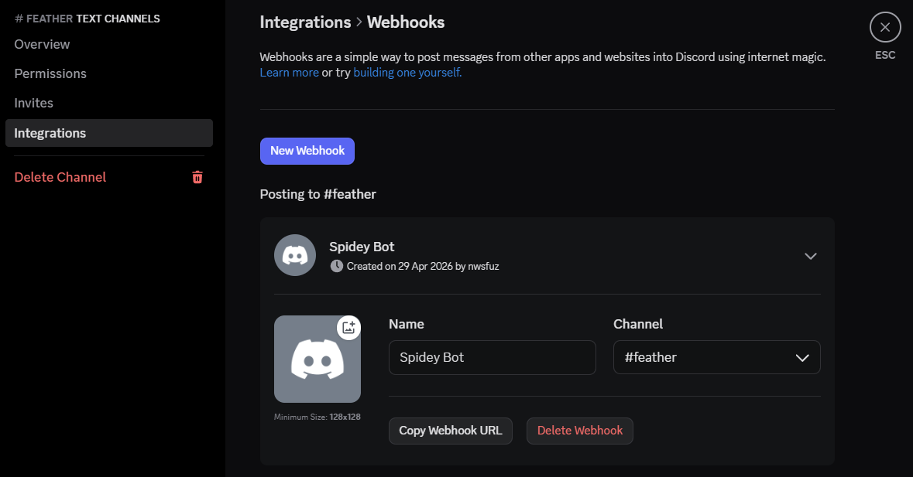Click the large square webhook avatar image
This screenshot has width=913, height=477.
coord(317,359)
